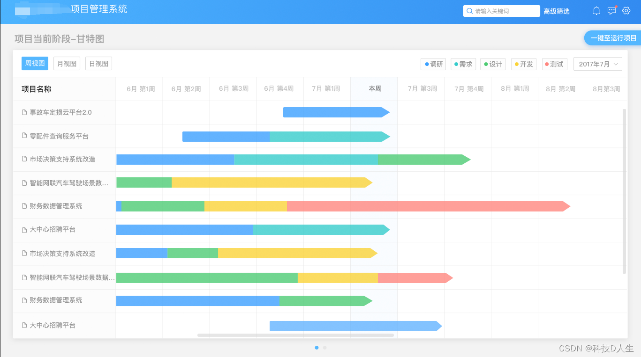Toggle the 设计 legend filter
Screen dimensions: 641x357
point(493,64)
